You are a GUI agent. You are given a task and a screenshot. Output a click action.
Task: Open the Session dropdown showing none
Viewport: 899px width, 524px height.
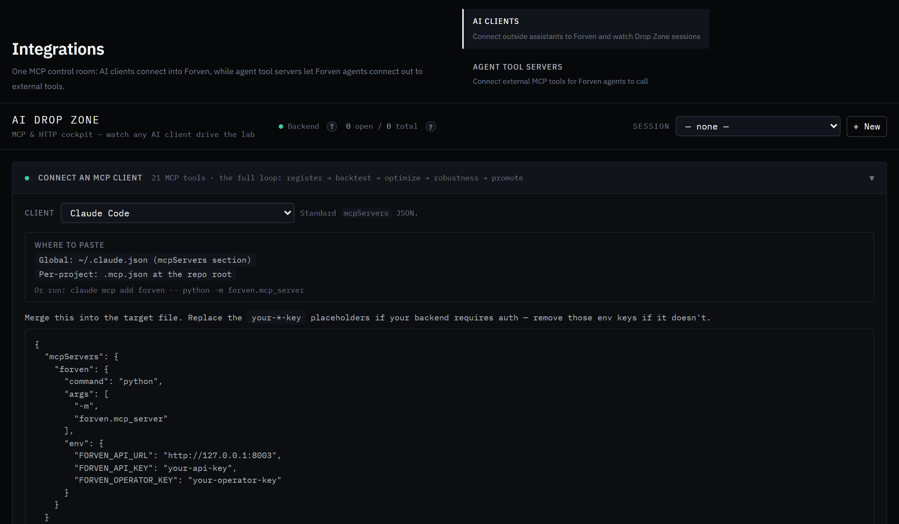point(758,127)
